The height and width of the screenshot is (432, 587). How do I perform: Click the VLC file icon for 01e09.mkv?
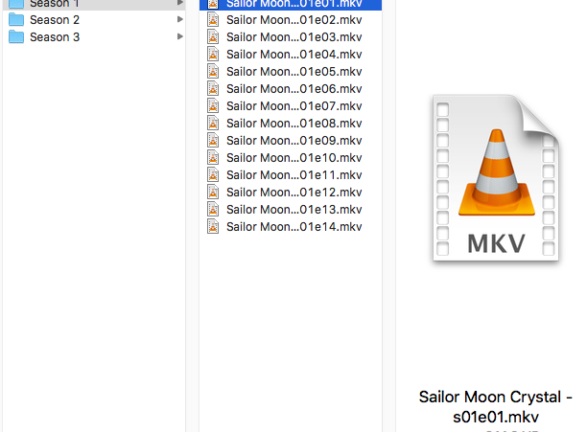(x=213, y=140)
